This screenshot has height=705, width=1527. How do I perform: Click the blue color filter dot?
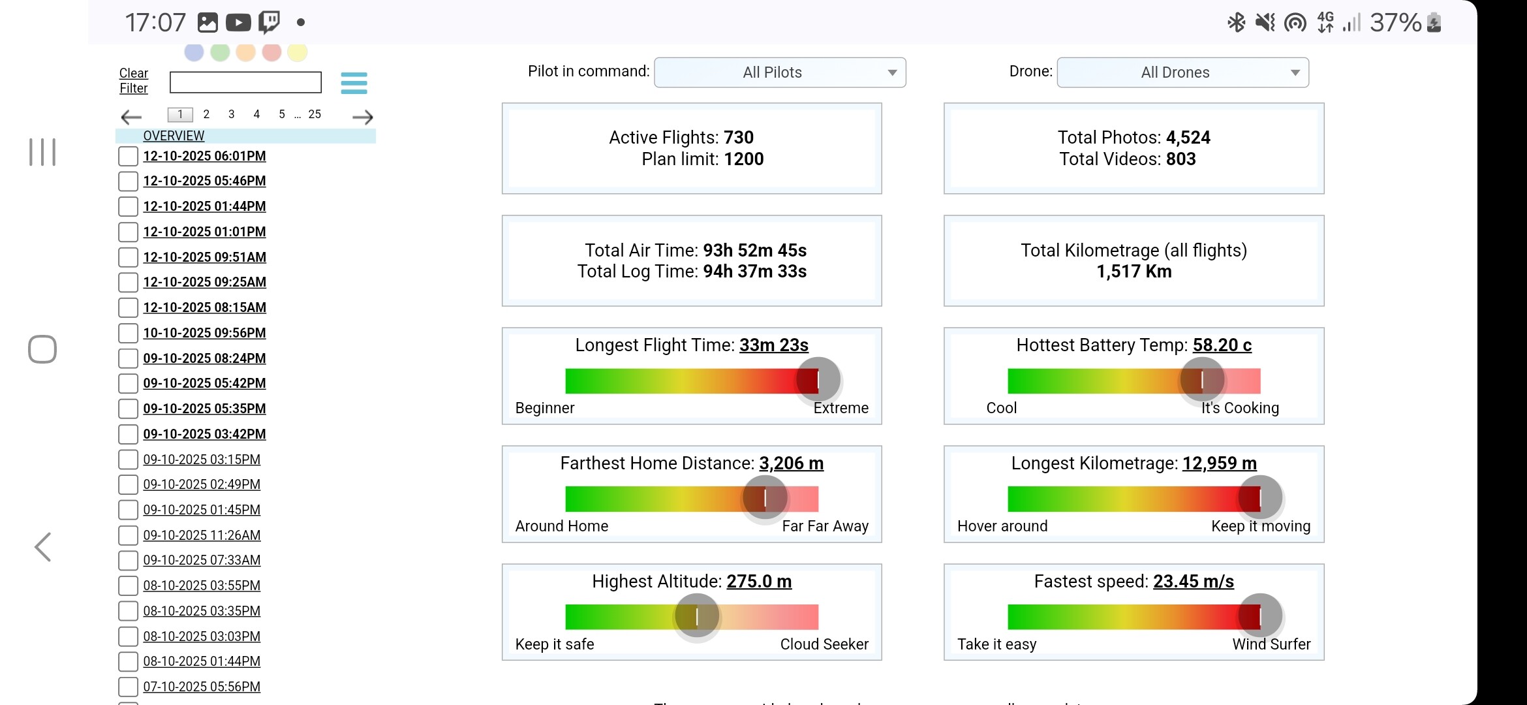tap(194, 52)
